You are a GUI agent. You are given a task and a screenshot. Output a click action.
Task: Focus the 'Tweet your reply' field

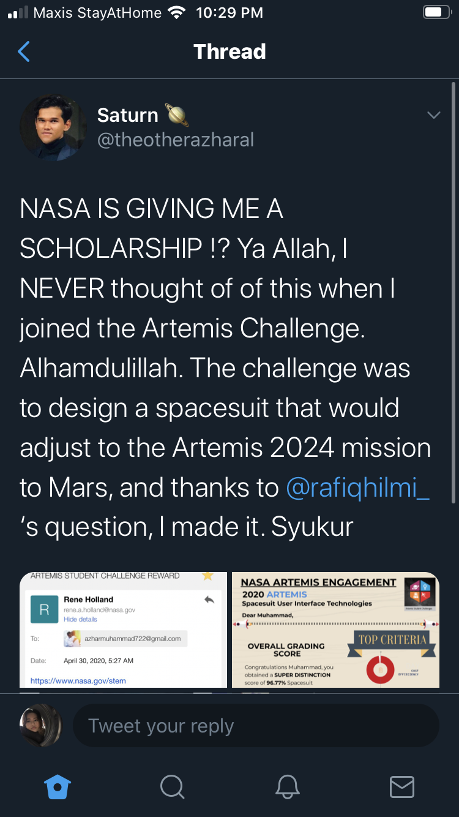[256, 726]
